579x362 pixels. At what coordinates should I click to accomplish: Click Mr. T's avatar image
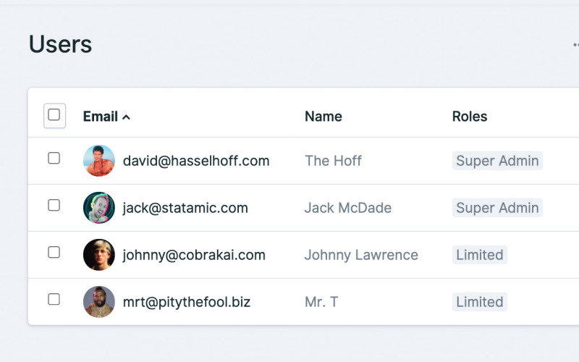tap(99, 302)
